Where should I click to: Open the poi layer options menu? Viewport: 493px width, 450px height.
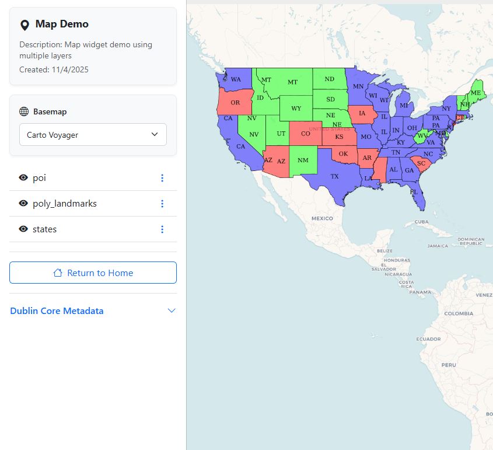(162, 178)
